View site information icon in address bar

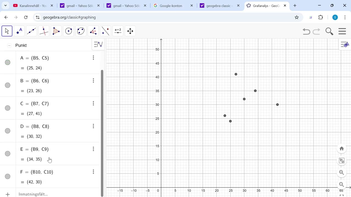[x=38, y=17]
